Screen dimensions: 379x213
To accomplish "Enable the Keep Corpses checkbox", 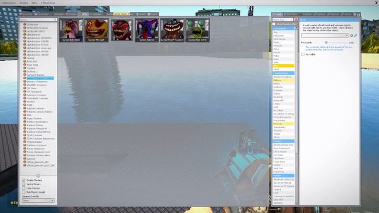I will click(24, 188).
